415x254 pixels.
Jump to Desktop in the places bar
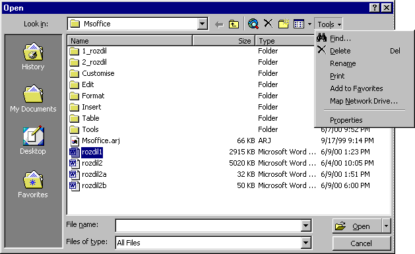coord(33,141)
